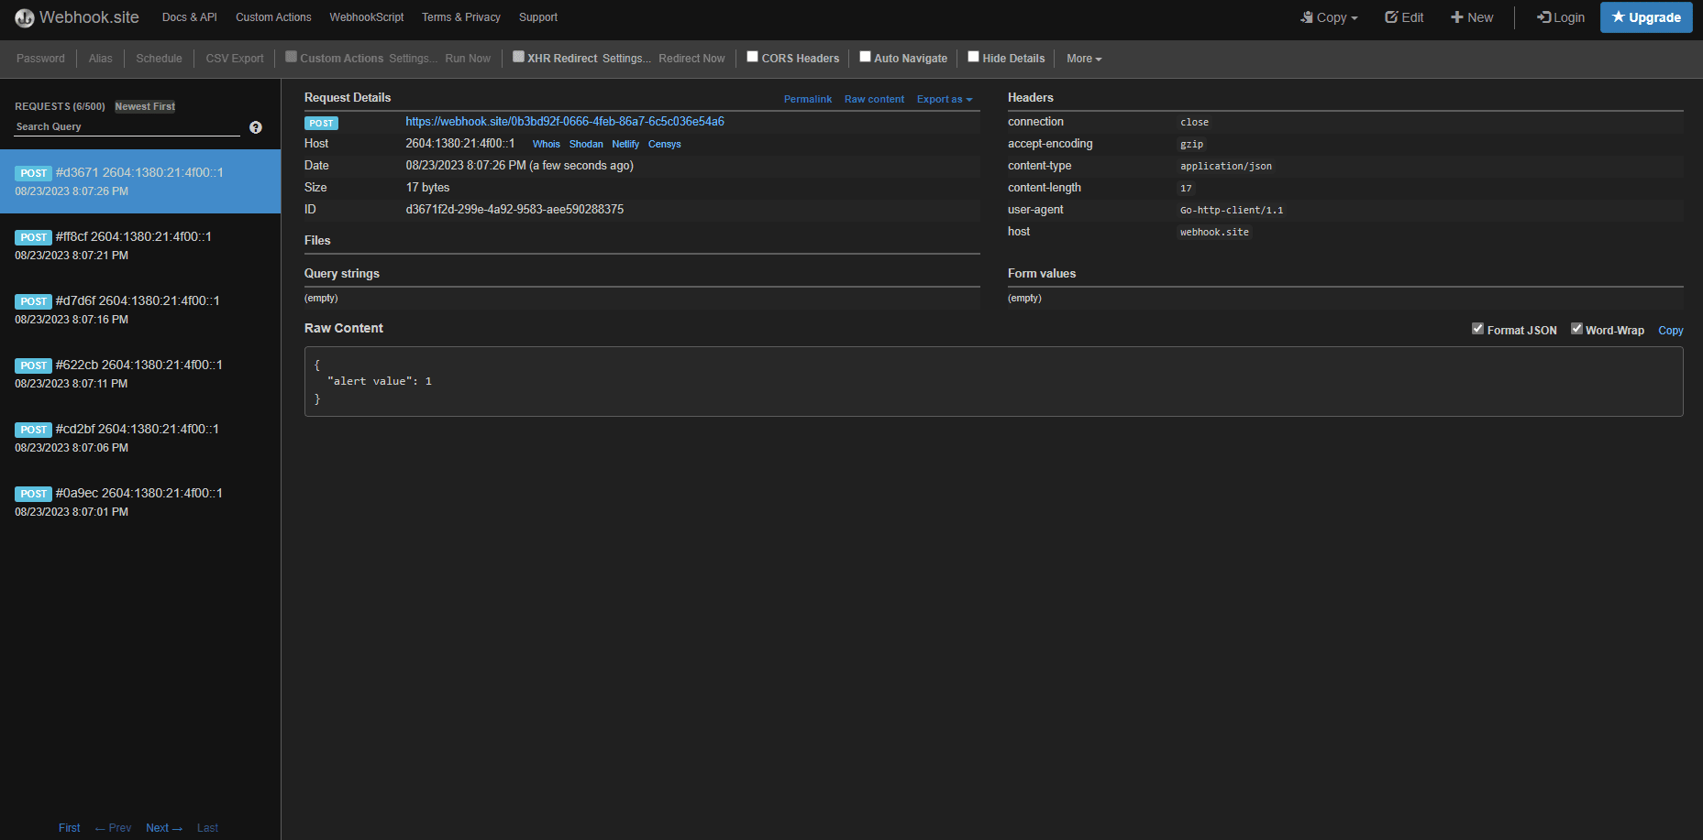Select request #ff8cf in the list
Screen dimensions: 1703x840
(140, 245)
